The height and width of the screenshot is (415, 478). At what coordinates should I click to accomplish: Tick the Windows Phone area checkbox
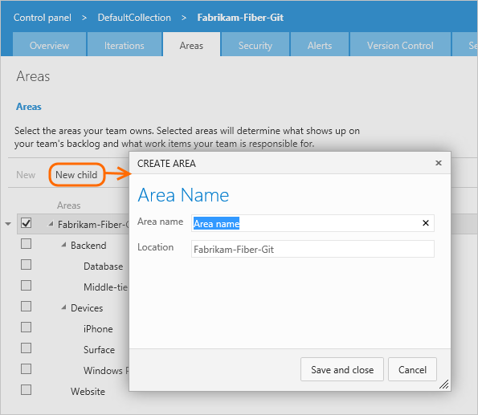26,369
